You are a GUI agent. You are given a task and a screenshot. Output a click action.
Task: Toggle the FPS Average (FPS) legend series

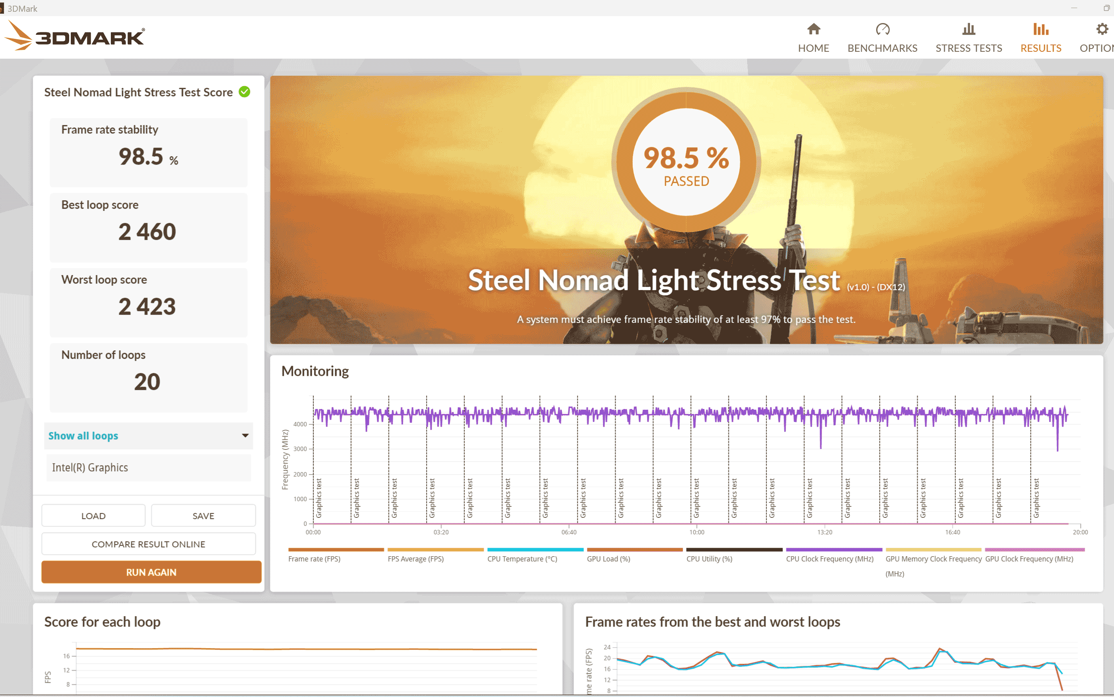click(x=416, y=559)
